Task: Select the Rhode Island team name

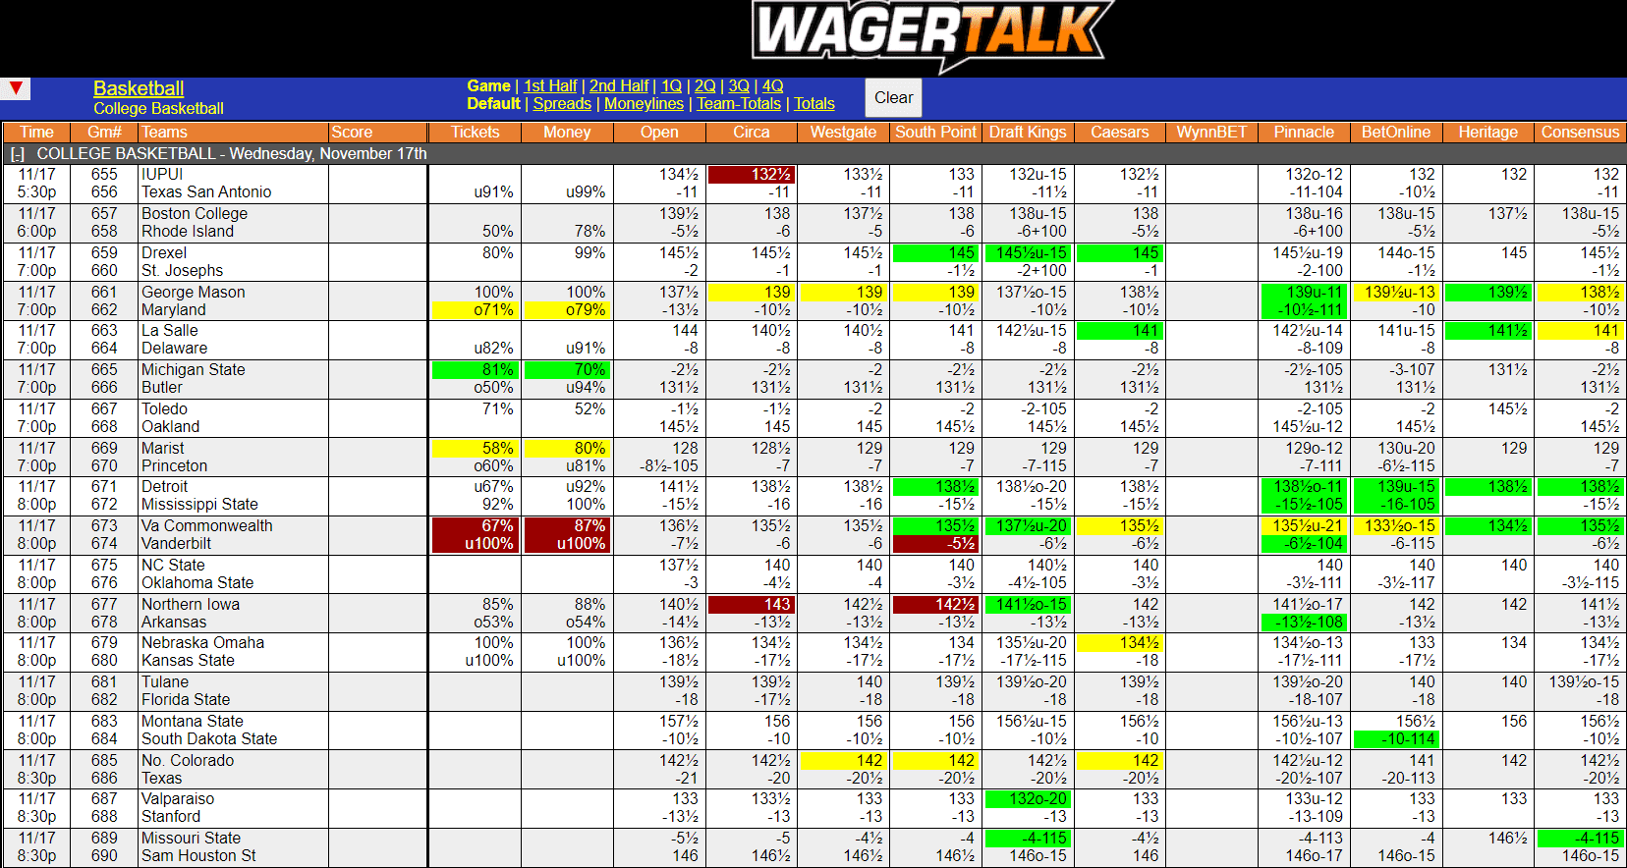Action: point(188,232)
